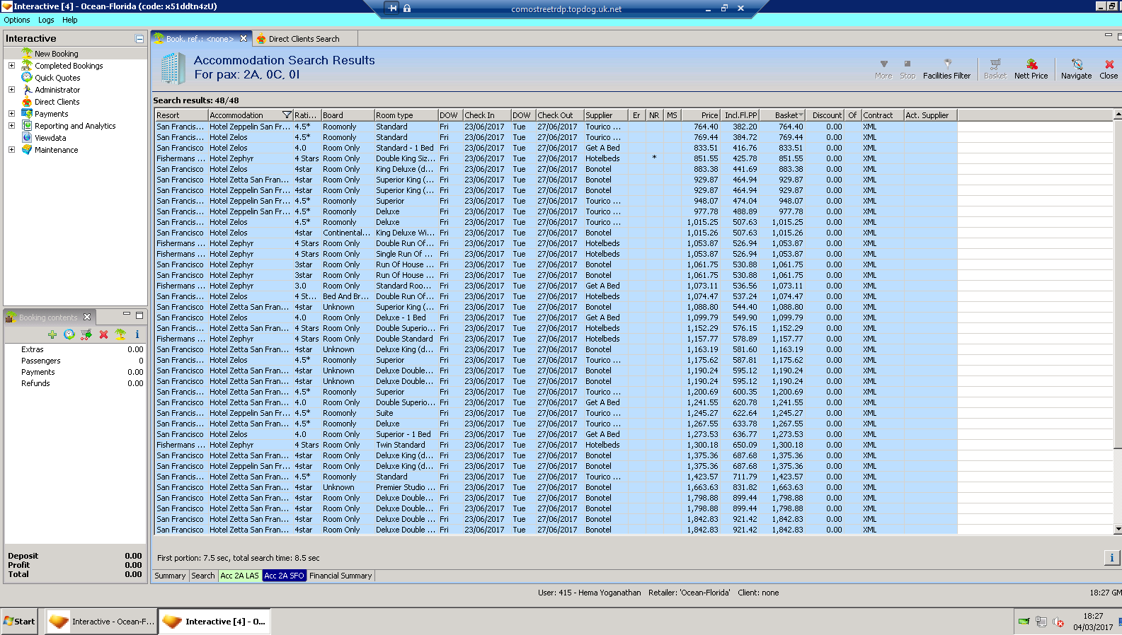Image resolution: width=1122 pixels, height=635 pixels.
Task: Click the Payments dollar icon
Action: click(27, 114)
